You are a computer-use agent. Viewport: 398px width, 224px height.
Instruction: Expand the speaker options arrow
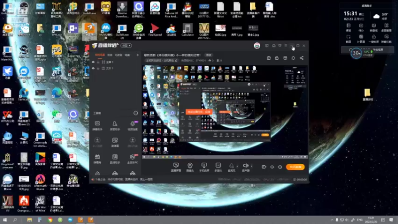[x=252, y=166]
